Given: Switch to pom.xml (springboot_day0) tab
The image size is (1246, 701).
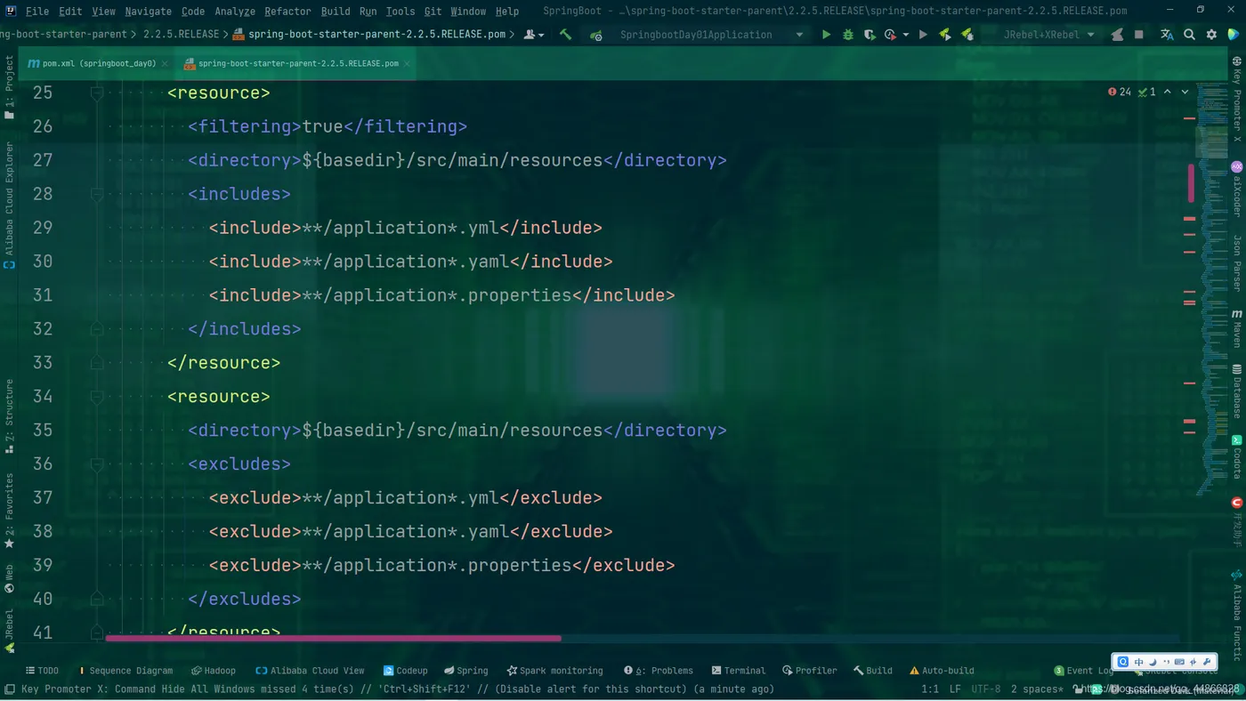Looking at the screenshot, I should coord(98,64).
